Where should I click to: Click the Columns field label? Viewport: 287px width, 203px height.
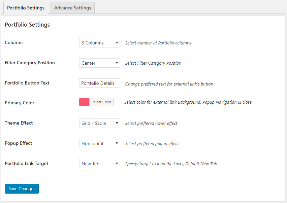pos(14,42)
